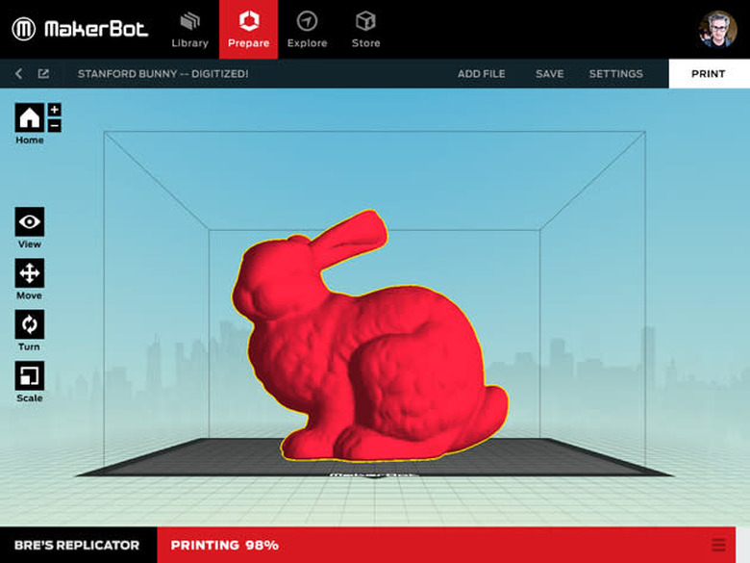Click the export/share icon beside title
Viewport: 750px width, 563px height.
coord(43,74)
